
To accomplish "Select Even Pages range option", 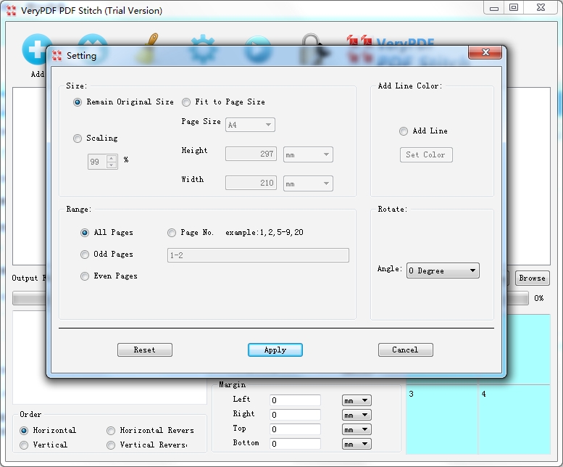I will point(85,276).
